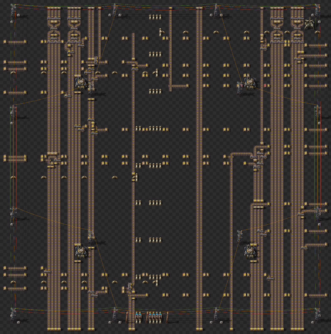The width and height of the screenshot is (331, 334).
Task: Select the lower-left roboport
Action: [x=81, y=251]
